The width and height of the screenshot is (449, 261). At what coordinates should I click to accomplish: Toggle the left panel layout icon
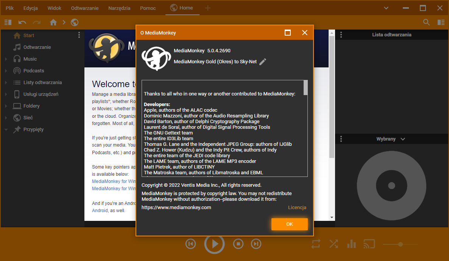pos(8,22)
